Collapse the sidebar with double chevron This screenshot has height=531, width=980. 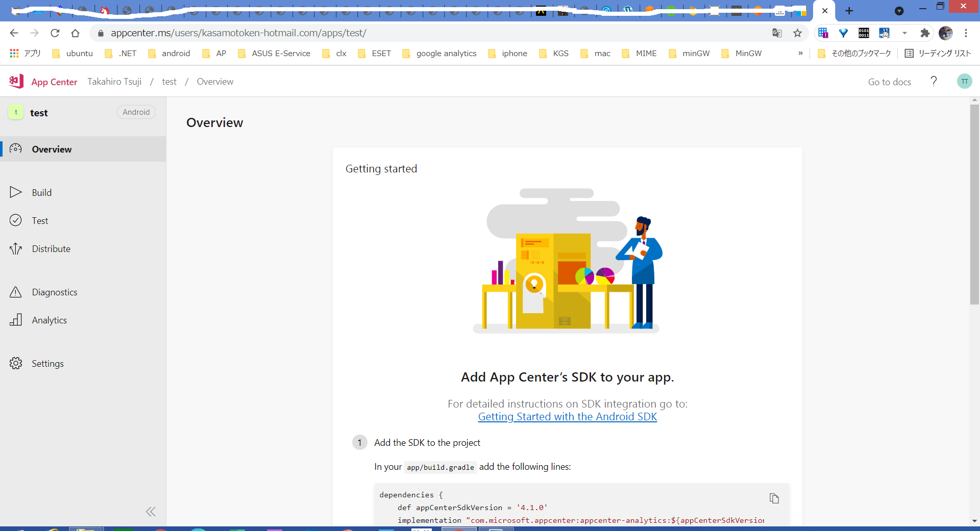click(151, 512)
